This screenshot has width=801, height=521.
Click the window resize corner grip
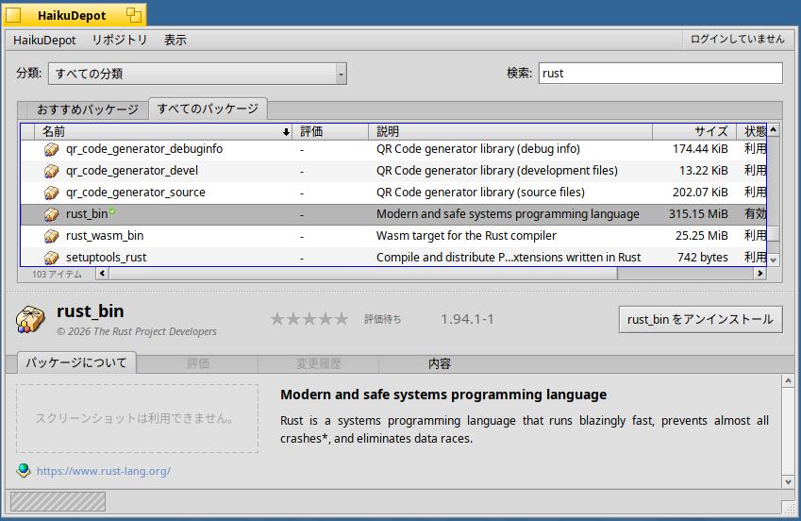point(789,507)
